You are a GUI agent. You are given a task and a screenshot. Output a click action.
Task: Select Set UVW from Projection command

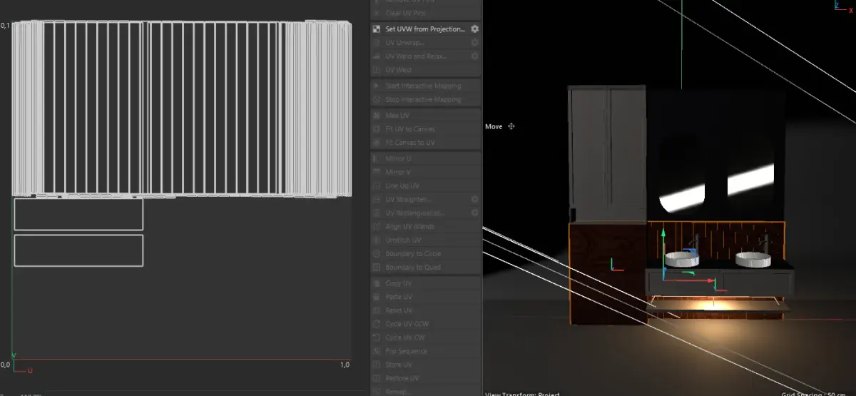425,29
